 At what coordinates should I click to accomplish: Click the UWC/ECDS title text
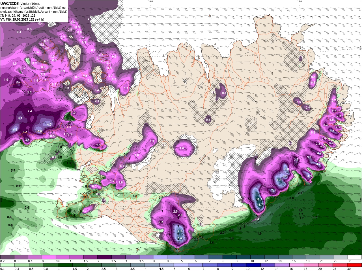coord(10,3)
